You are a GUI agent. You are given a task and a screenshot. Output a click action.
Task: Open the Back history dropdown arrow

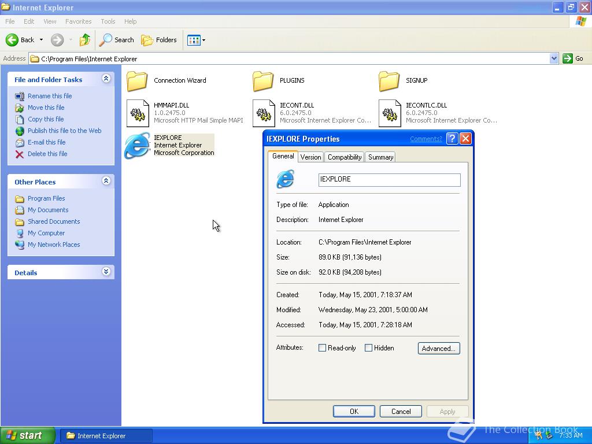[x=41, y=40]
